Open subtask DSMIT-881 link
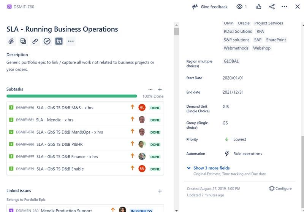 click(x=25, y=120)
